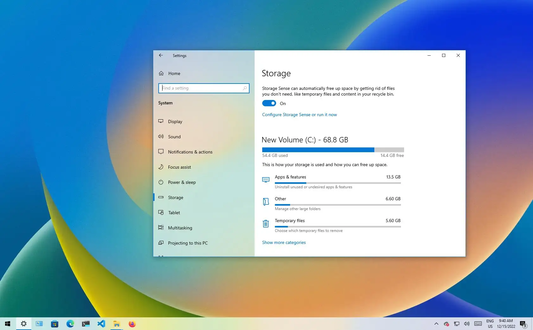533x330 pixels.
Task: Click Show more categories
Action: click(x=283, y=242)
